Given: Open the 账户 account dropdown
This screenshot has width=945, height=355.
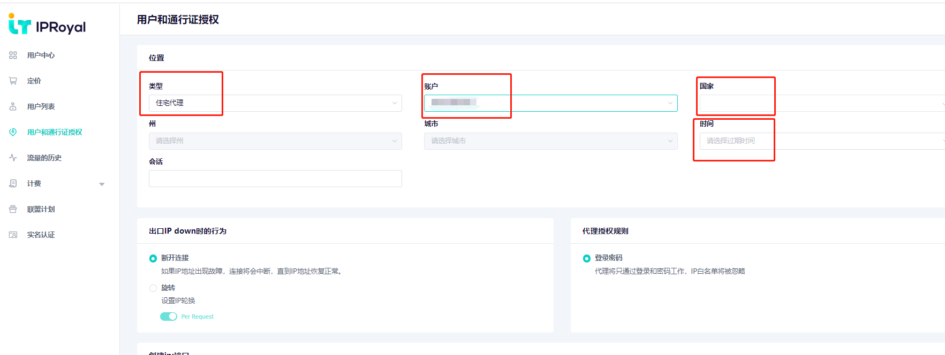Looking at the screenshot, I should 550,103.
